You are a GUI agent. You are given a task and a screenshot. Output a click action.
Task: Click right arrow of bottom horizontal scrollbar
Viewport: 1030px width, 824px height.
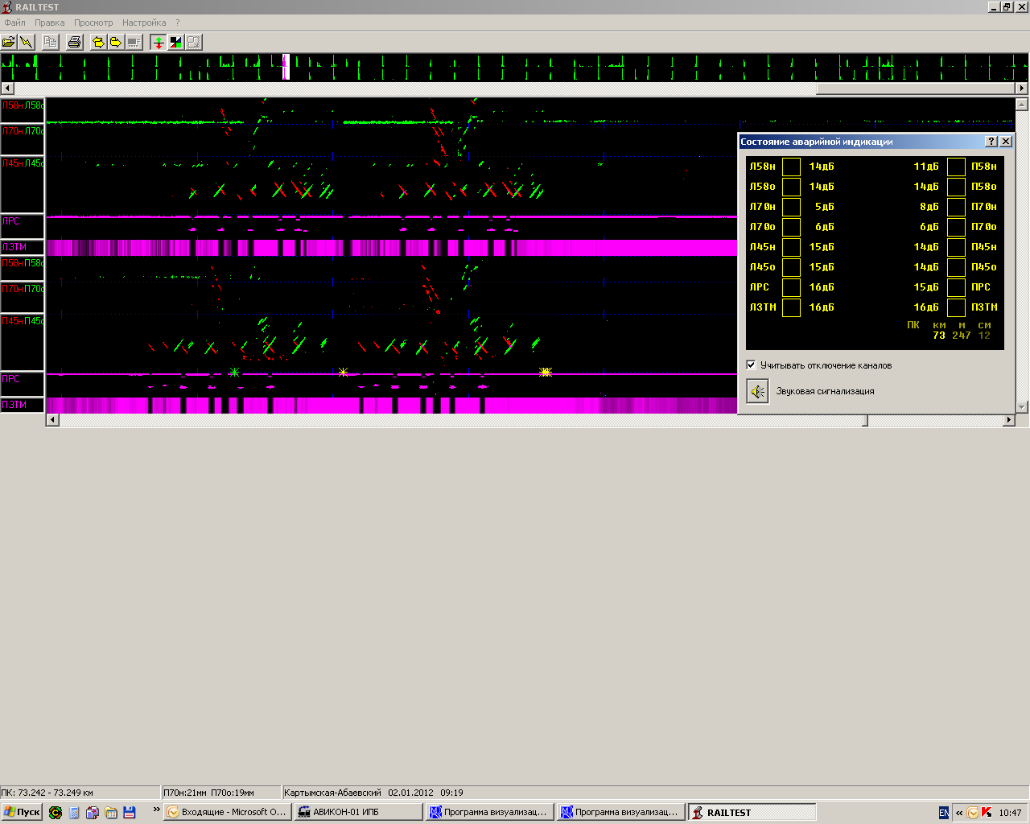coord(1008,420)
